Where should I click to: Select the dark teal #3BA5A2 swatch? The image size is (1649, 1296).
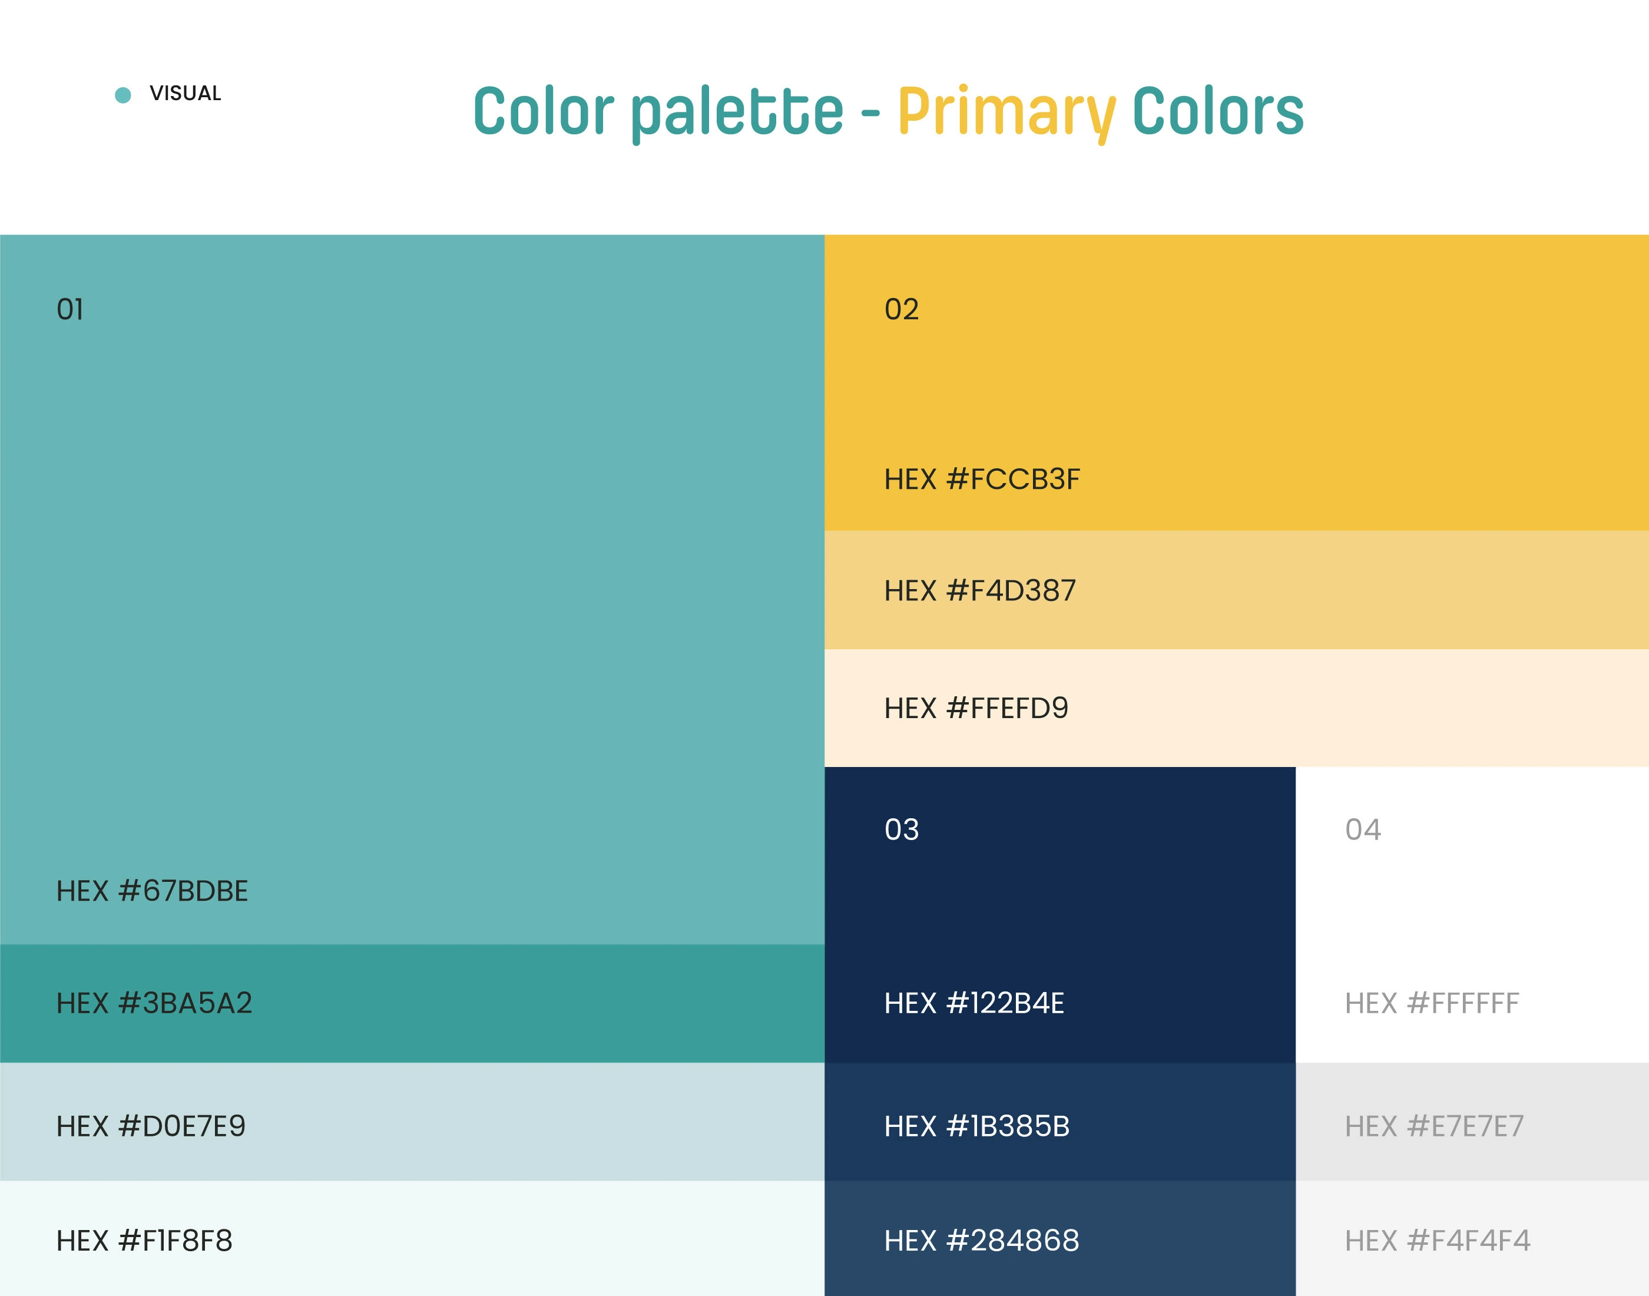pos(412,1003)
